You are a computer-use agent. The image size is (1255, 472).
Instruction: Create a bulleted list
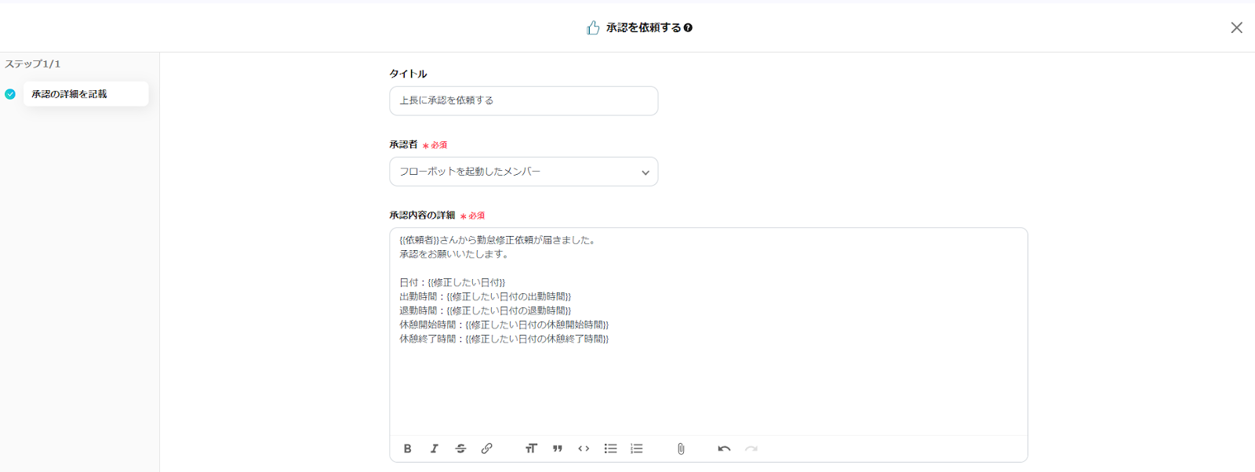pos(610,448)
